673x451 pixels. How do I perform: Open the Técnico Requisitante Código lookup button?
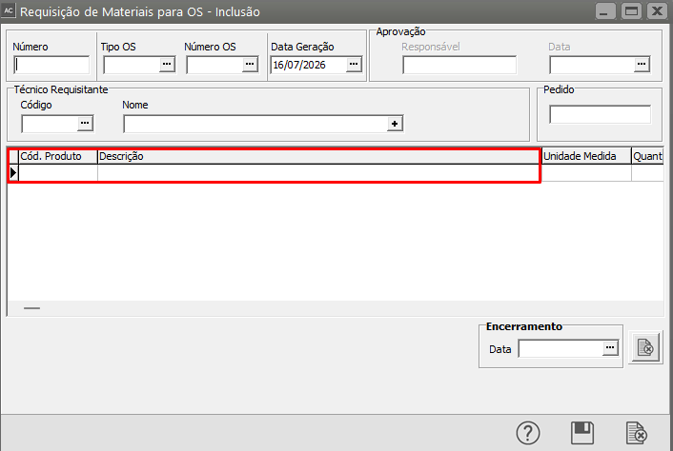[85, 124]
